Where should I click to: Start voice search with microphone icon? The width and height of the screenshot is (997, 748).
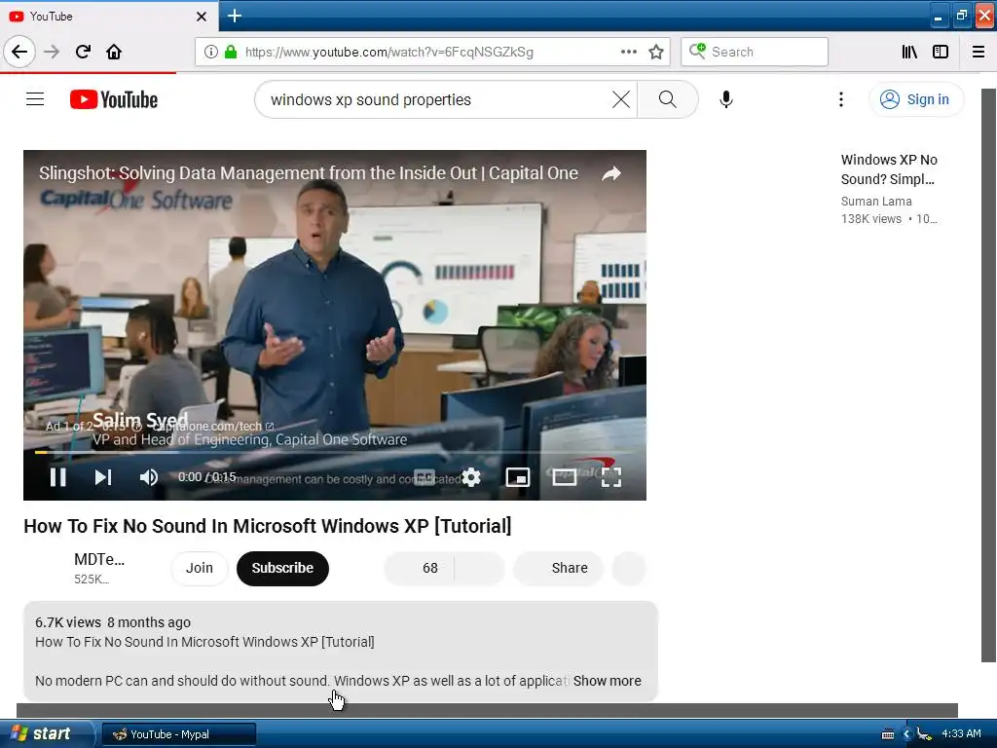point(726,100)
